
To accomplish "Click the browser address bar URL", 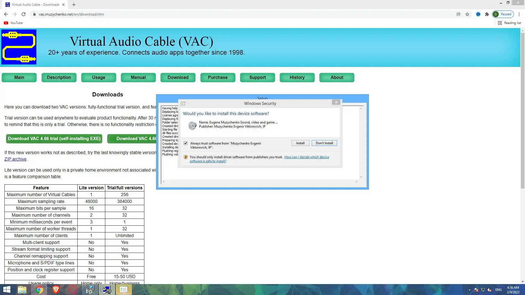I will (71, 14).
